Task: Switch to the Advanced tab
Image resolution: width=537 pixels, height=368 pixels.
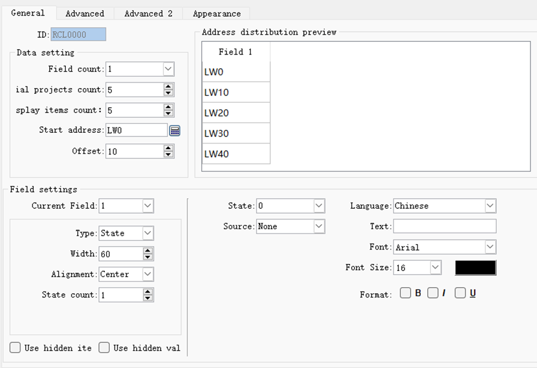Action: [x=85, y=13]
